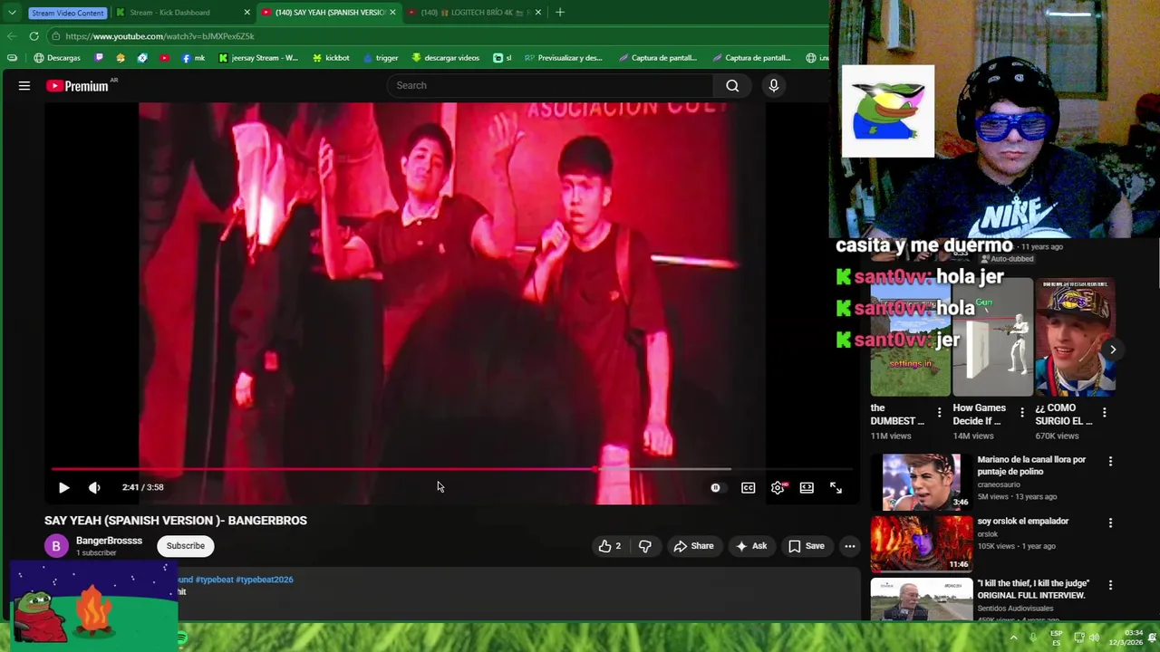The image size is (1160, 652).
Task: Open soy orslok el empalador thumbnail
Action: pos(921,544)
